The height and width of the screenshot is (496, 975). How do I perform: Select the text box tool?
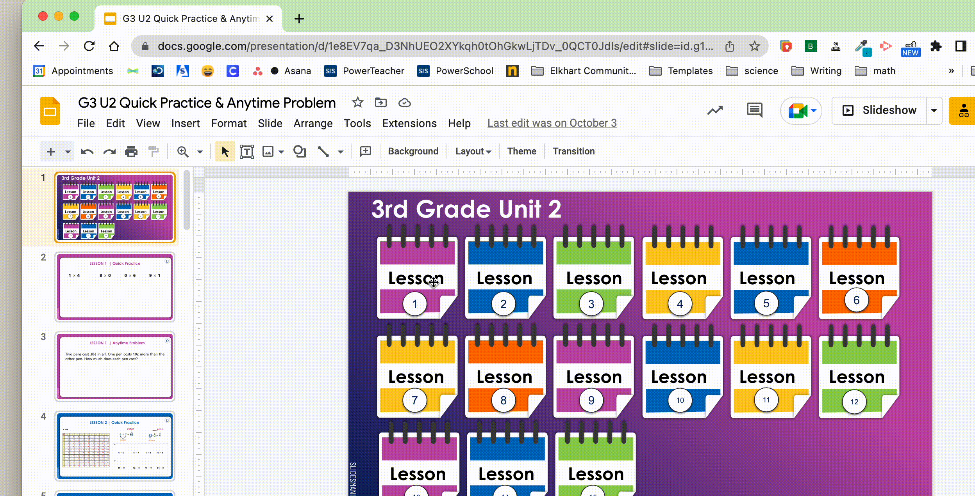(x=247, y=151)
